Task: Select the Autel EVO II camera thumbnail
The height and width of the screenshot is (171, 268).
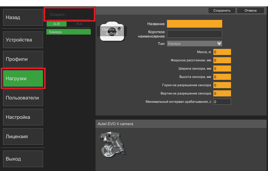Action: pos(112,144)
